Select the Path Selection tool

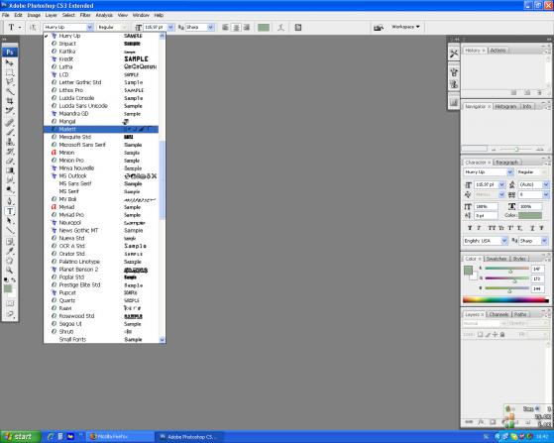click(10, 220)
